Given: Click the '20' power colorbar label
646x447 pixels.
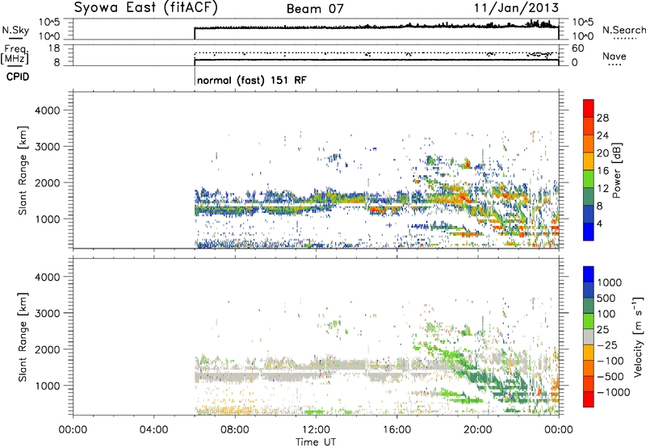Looking at the screenshot, I should 602,153.
